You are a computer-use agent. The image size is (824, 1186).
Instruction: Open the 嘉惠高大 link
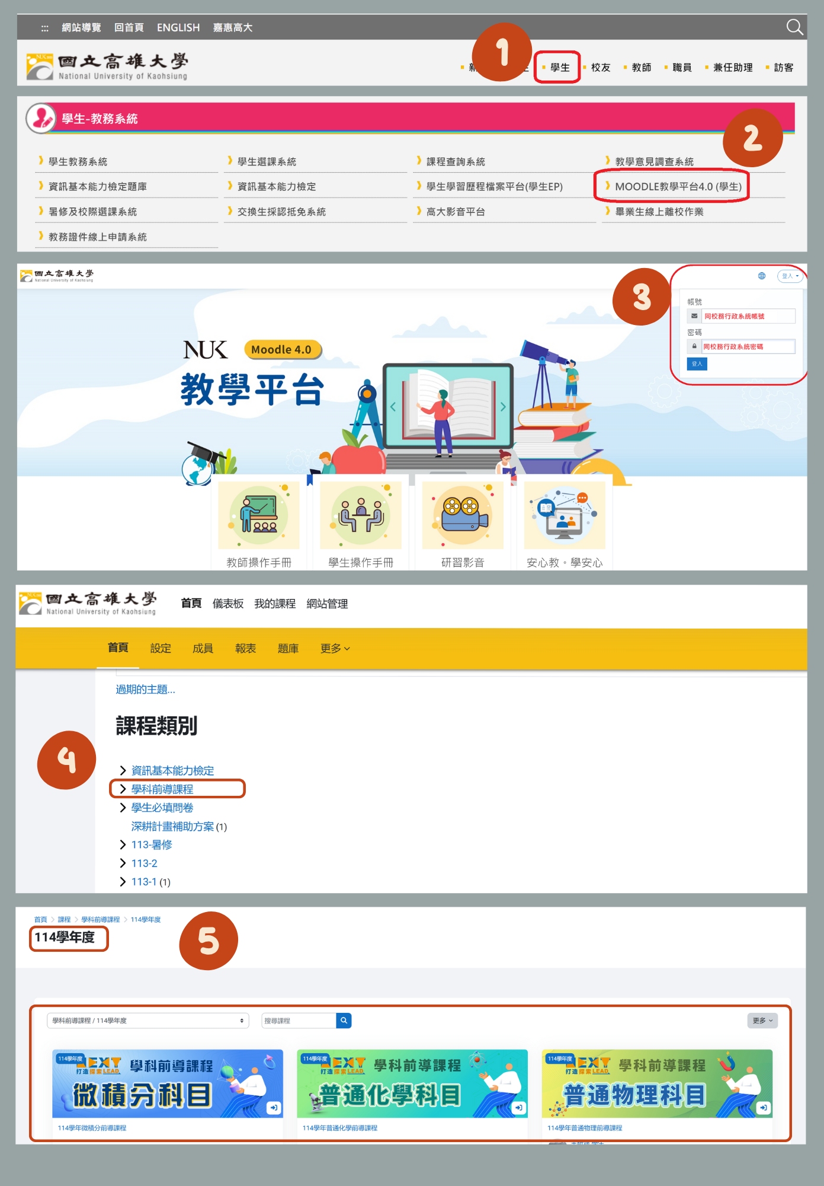pyautogui.click(x=233, y=27)
